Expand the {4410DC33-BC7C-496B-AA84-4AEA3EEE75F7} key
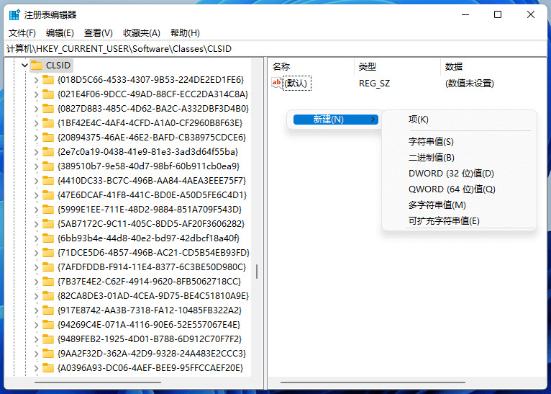Viewport: 551px width, 394px height. click(37, 181)
